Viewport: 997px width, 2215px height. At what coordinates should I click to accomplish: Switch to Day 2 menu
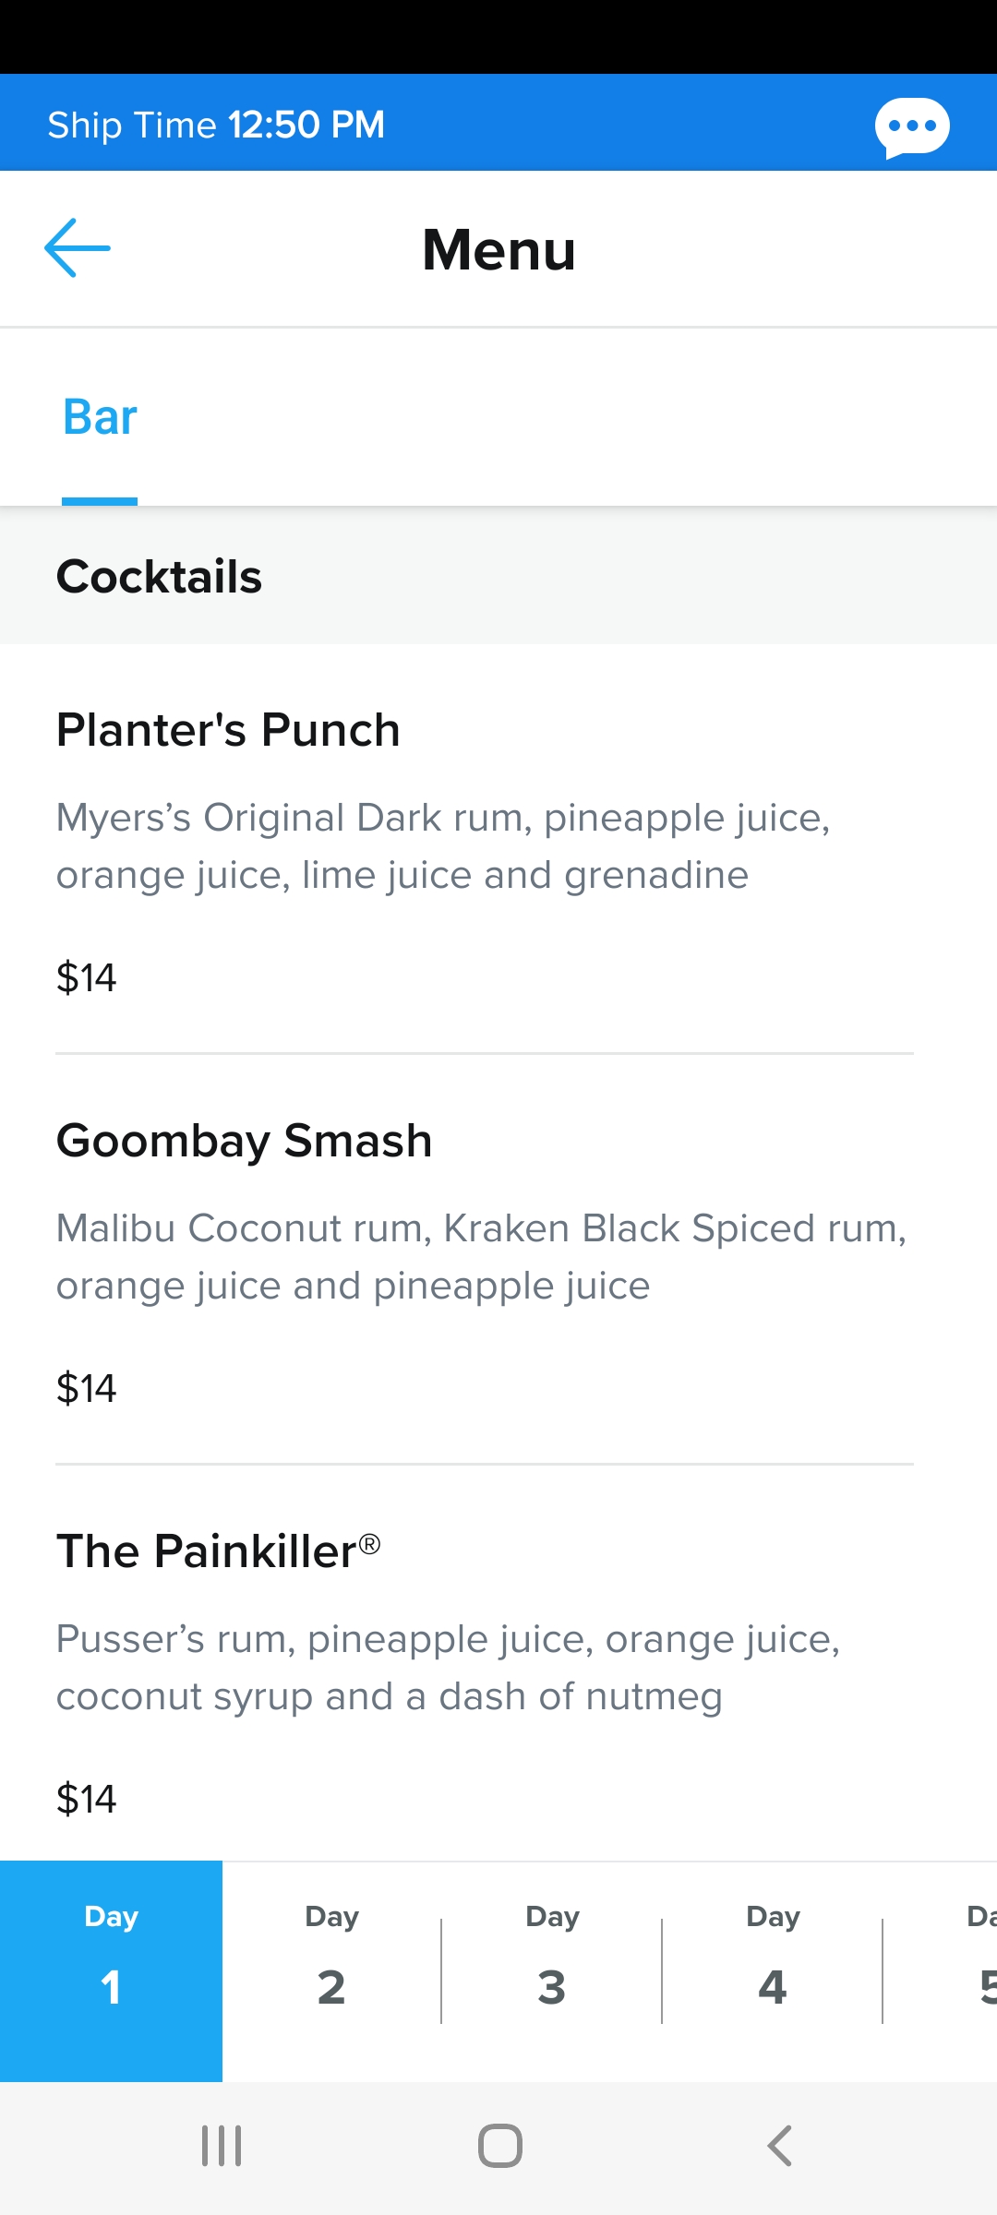point(331,1971)
